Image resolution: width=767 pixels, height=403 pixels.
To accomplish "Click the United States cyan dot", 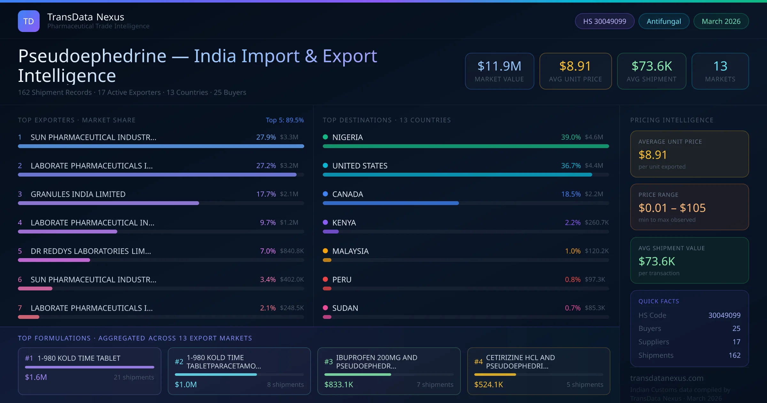I will [325, 166].
